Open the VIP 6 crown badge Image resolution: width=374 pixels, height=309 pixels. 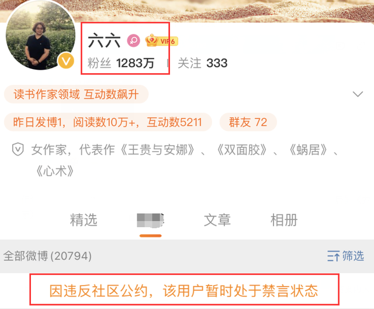click(x=161, y=40)
